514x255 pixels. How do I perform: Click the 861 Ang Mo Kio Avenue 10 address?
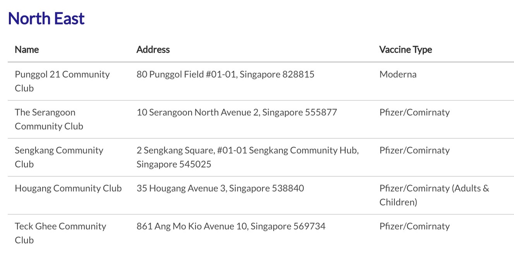click(x=231, y=226)
